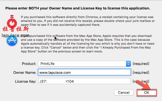Focus the License Key text field
The height and width of the screenshot is (101, 162).
pyautogui.click(x=84, y=81)
